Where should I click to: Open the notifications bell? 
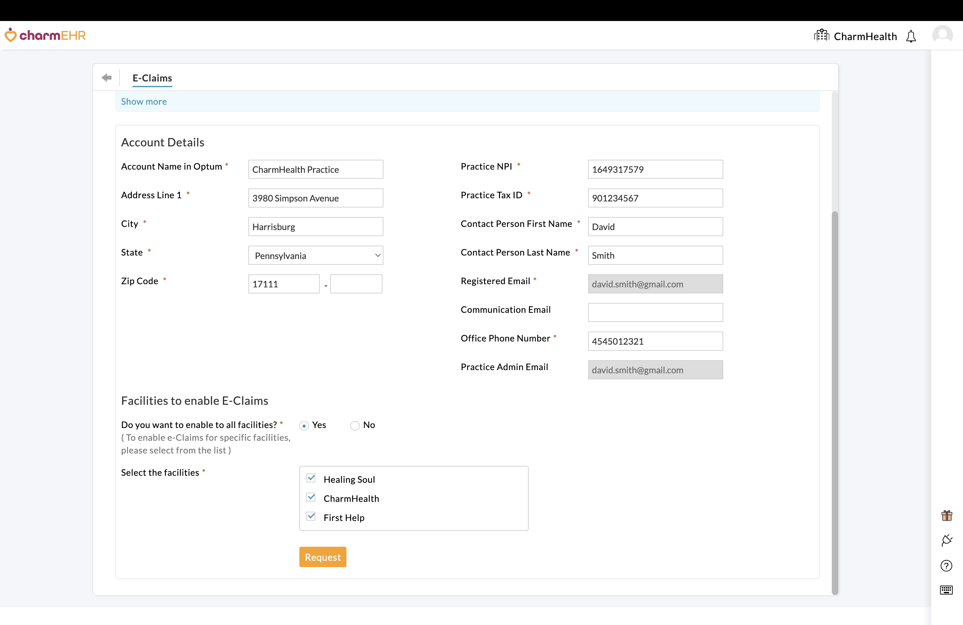tap(911, 36)
